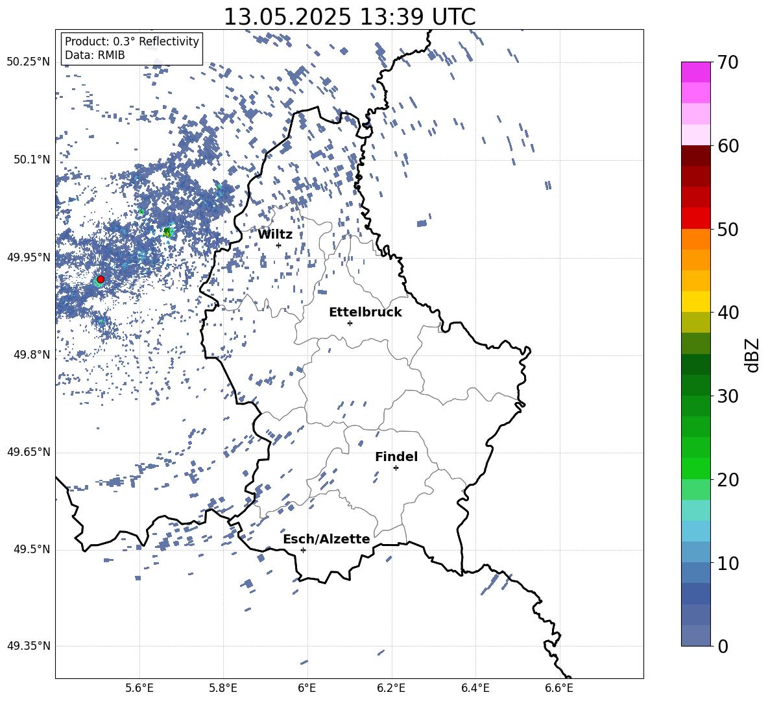This screenshot has width=768, height=701.
Task: Pick the magenta swatch at colorbar top
Action: 695,72
